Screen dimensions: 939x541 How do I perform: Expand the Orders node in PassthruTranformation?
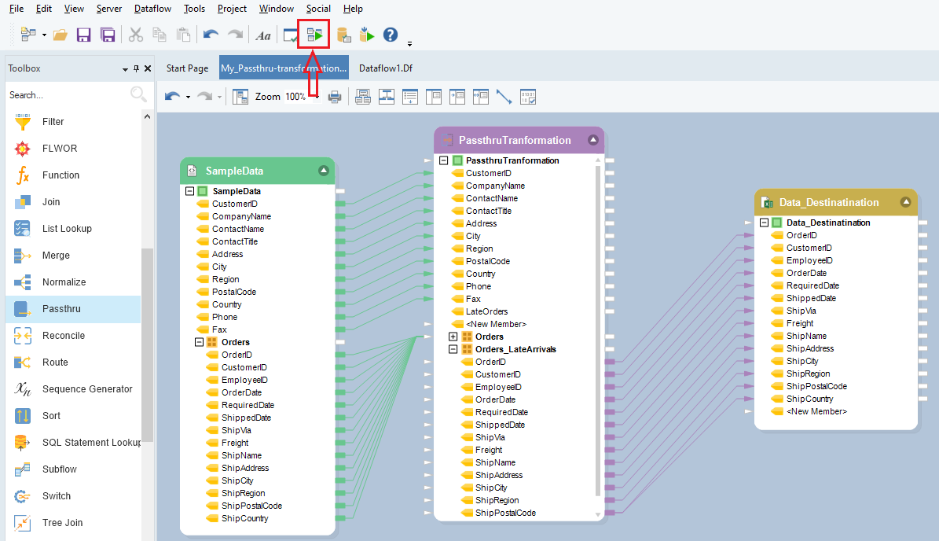(453, 337)
